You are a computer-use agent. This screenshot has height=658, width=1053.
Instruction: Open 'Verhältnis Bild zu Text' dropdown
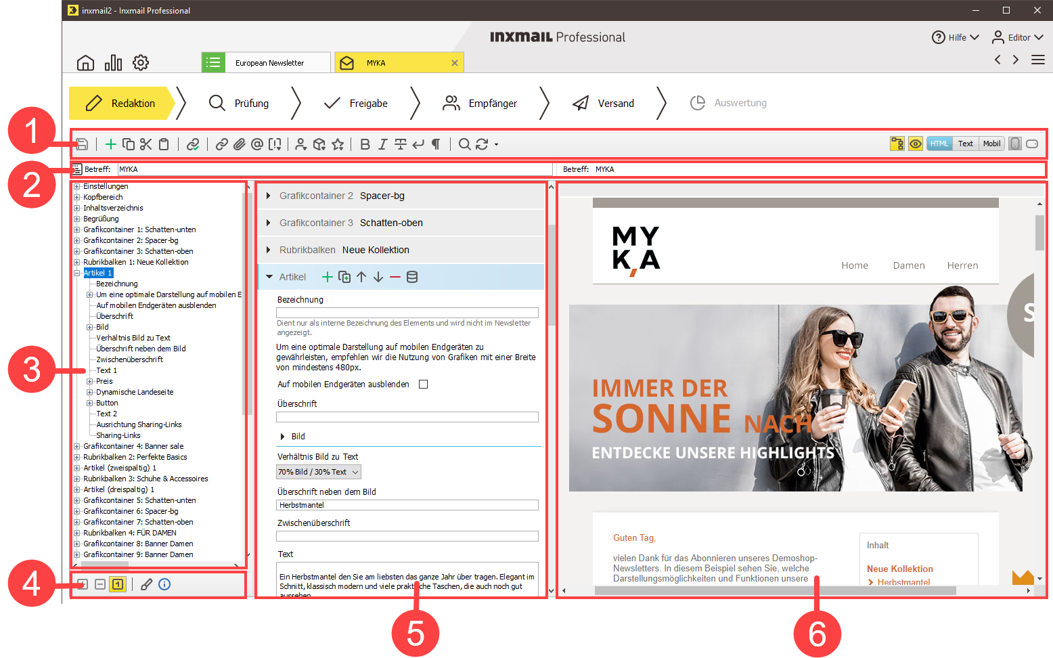pos(319,472)
